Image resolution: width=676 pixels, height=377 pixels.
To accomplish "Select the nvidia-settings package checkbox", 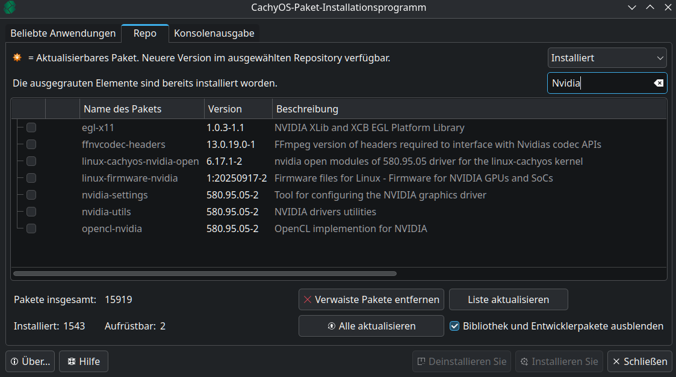I will [31, 195].
